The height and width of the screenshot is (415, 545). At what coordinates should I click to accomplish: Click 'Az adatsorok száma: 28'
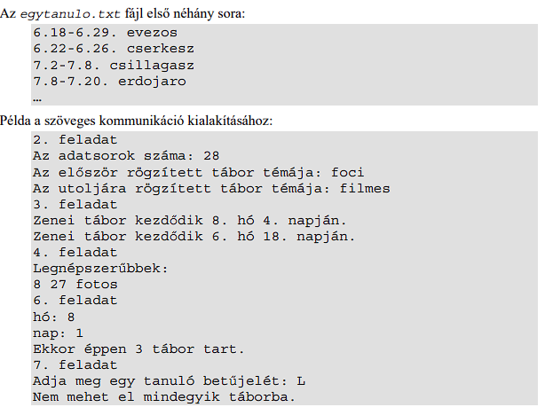126,156
